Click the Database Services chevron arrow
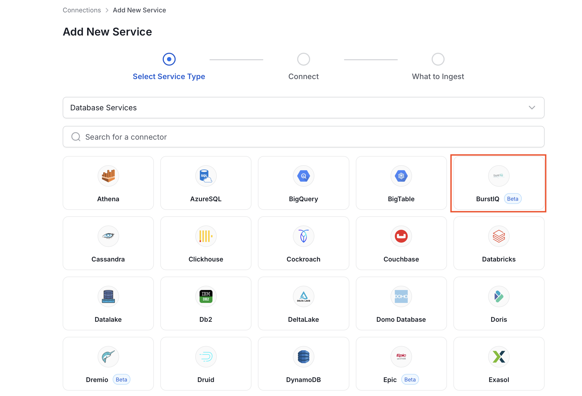 [x=532, y=108]
